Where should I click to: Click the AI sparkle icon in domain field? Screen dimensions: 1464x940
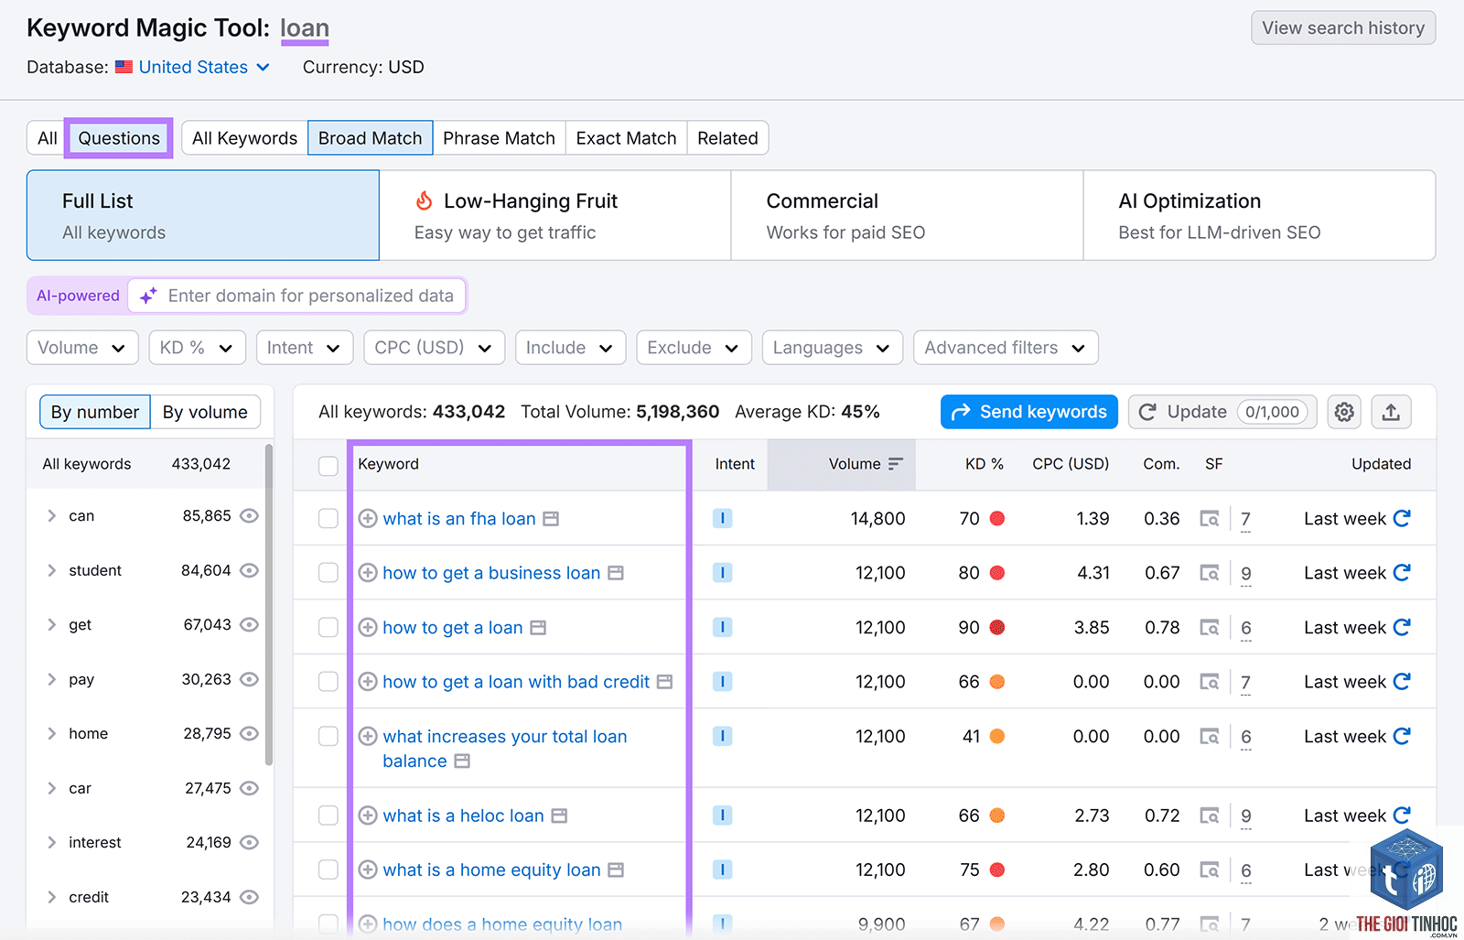pos(148,296)
